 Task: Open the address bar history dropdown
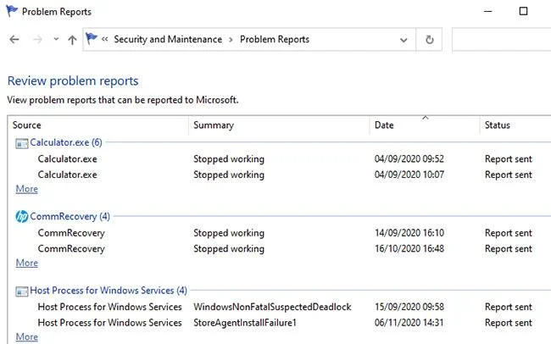404,40
